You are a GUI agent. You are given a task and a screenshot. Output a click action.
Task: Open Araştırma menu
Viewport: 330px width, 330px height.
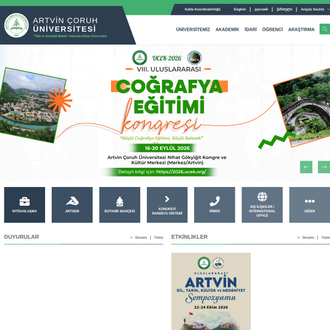pyautogui.click(x=301, y=30)
